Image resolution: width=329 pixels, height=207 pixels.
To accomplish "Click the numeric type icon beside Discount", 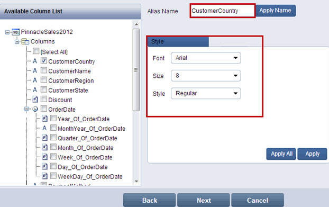I will coord(35,100).
